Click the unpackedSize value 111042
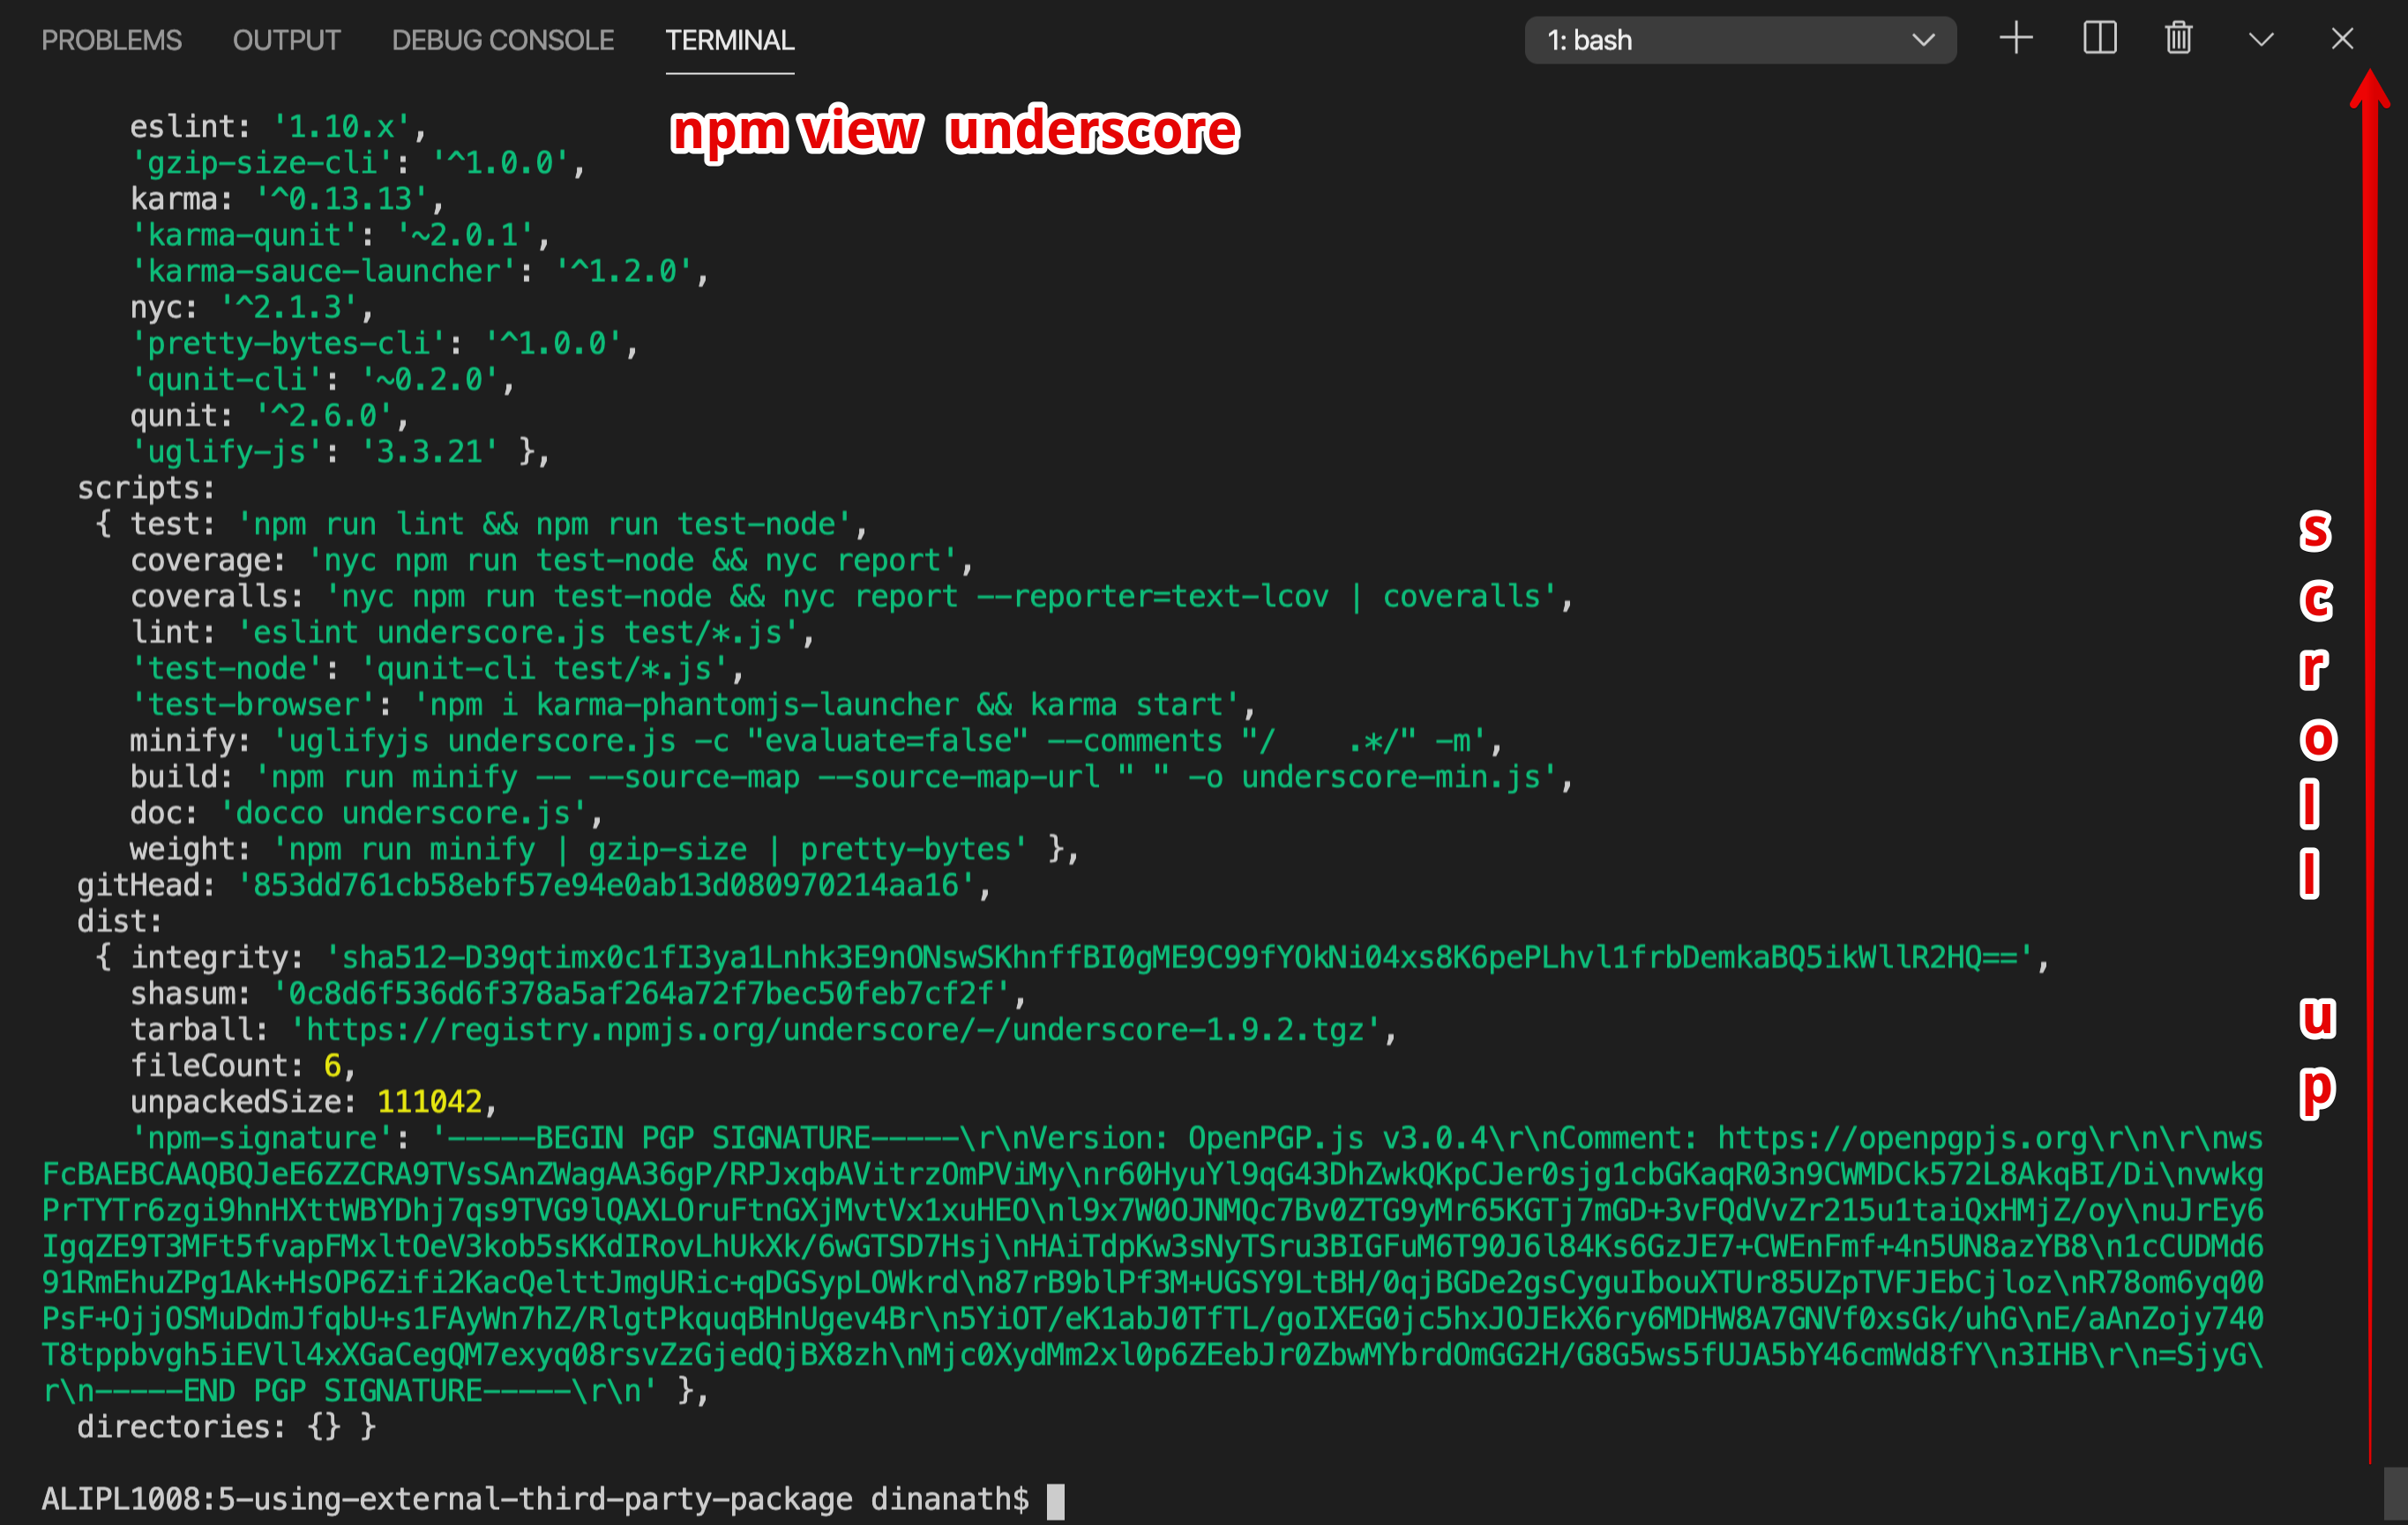The width and height of the screenshot is (2408, 1525). click(x=429, y=1101)
